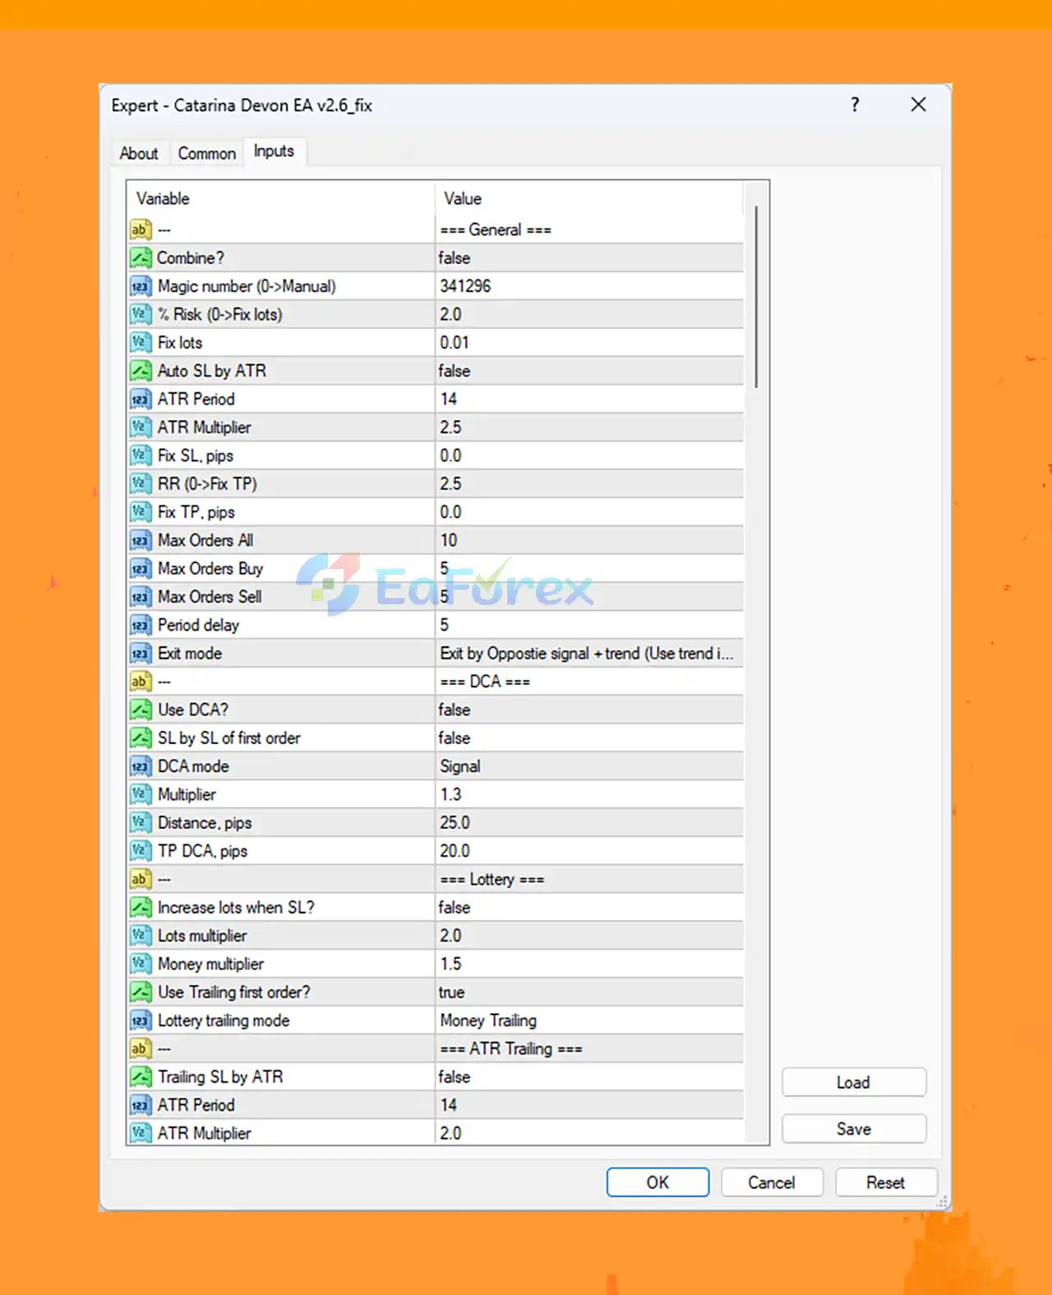Viewport: 1052px width, 1295px height.
Task: Switch to the About tab
Action: (139, 154)
